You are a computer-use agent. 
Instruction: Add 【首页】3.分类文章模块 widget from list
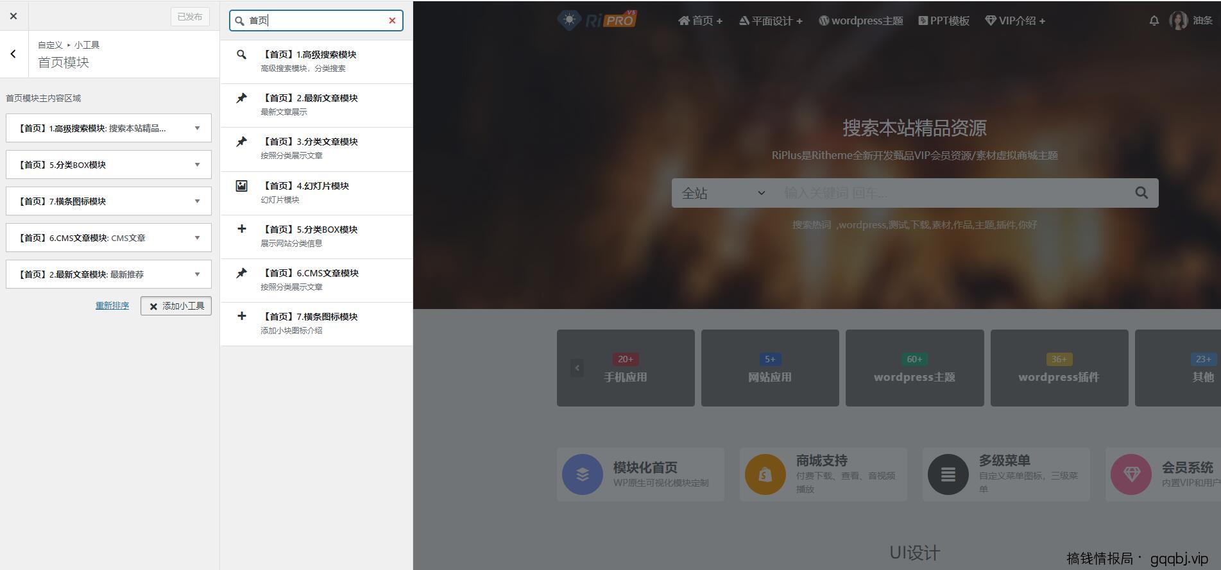tap(316, 149)
